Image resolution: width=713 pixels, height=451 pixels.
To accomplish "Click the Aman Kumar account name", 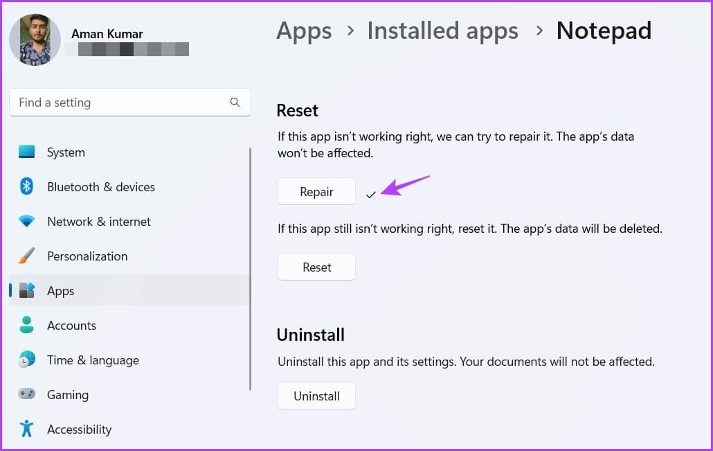I will (107, 34).
